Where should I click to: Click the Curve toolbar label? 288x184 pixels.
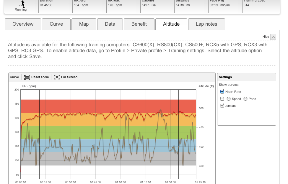pos(14,77)
